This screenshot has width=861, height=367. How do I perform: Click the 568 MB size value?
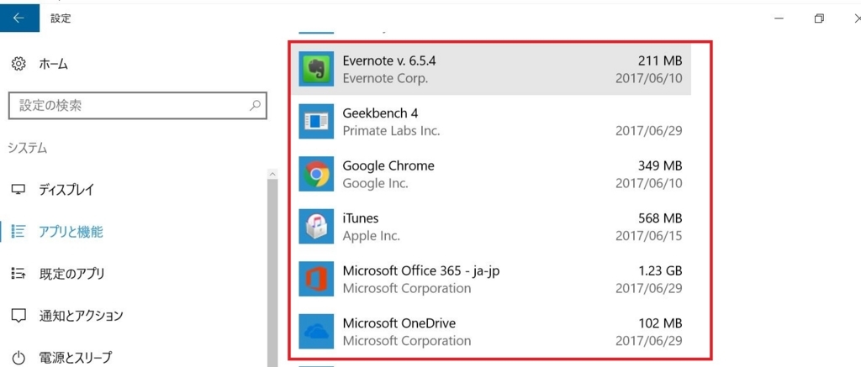660,218
